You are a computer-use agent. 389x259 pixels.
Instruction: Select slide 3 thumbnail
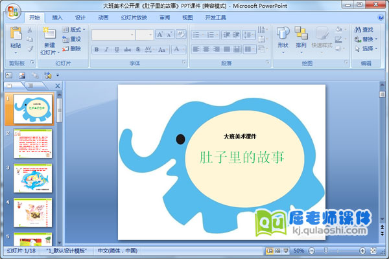33,178
